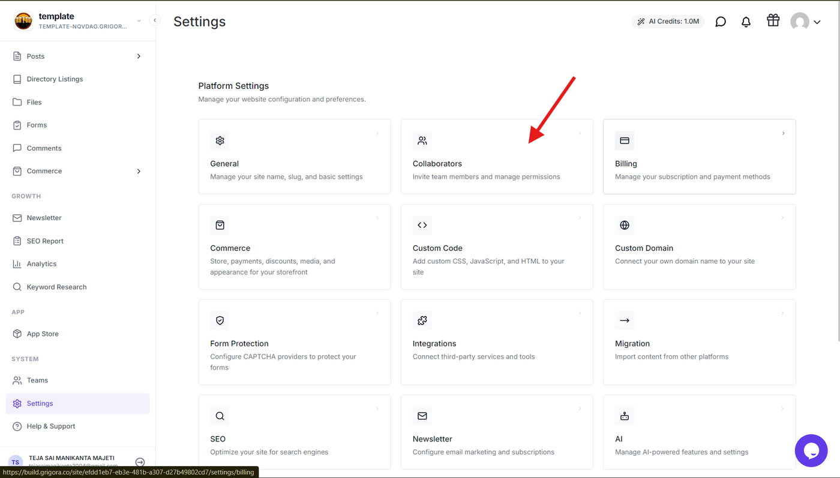Select the Integrations puzzle icon
Viewport: 840px width, 478px height.
[422, 320]
